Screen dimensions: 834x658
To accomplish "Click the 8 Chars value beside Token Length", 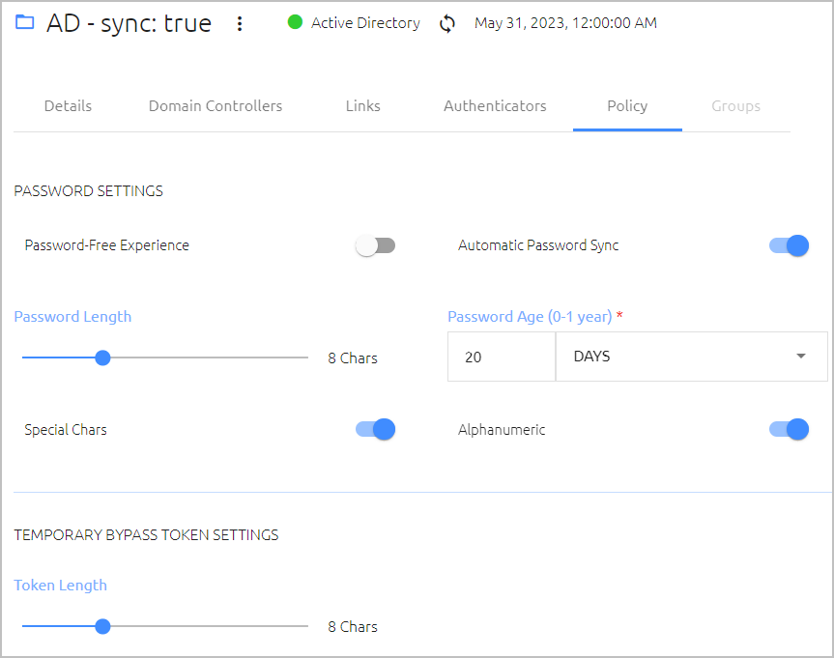I will point(353,627).
